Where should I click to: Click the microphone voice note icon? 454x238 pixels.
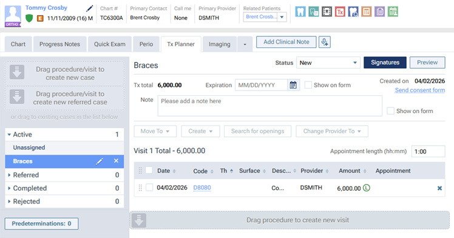click(x=325, y=42)
